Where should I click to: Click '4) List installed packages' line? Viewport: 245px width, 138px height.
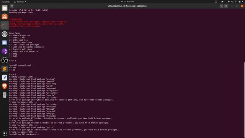coord(24,44)
